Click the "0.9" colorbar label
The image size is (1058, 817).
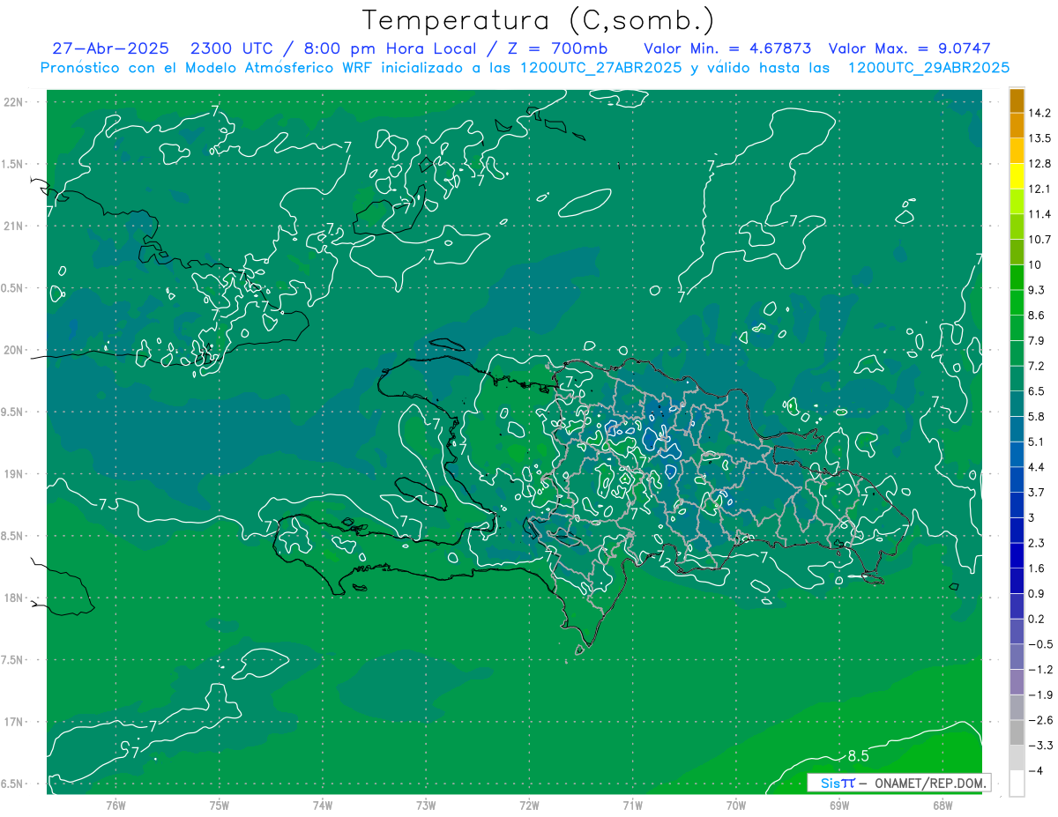1037,593
